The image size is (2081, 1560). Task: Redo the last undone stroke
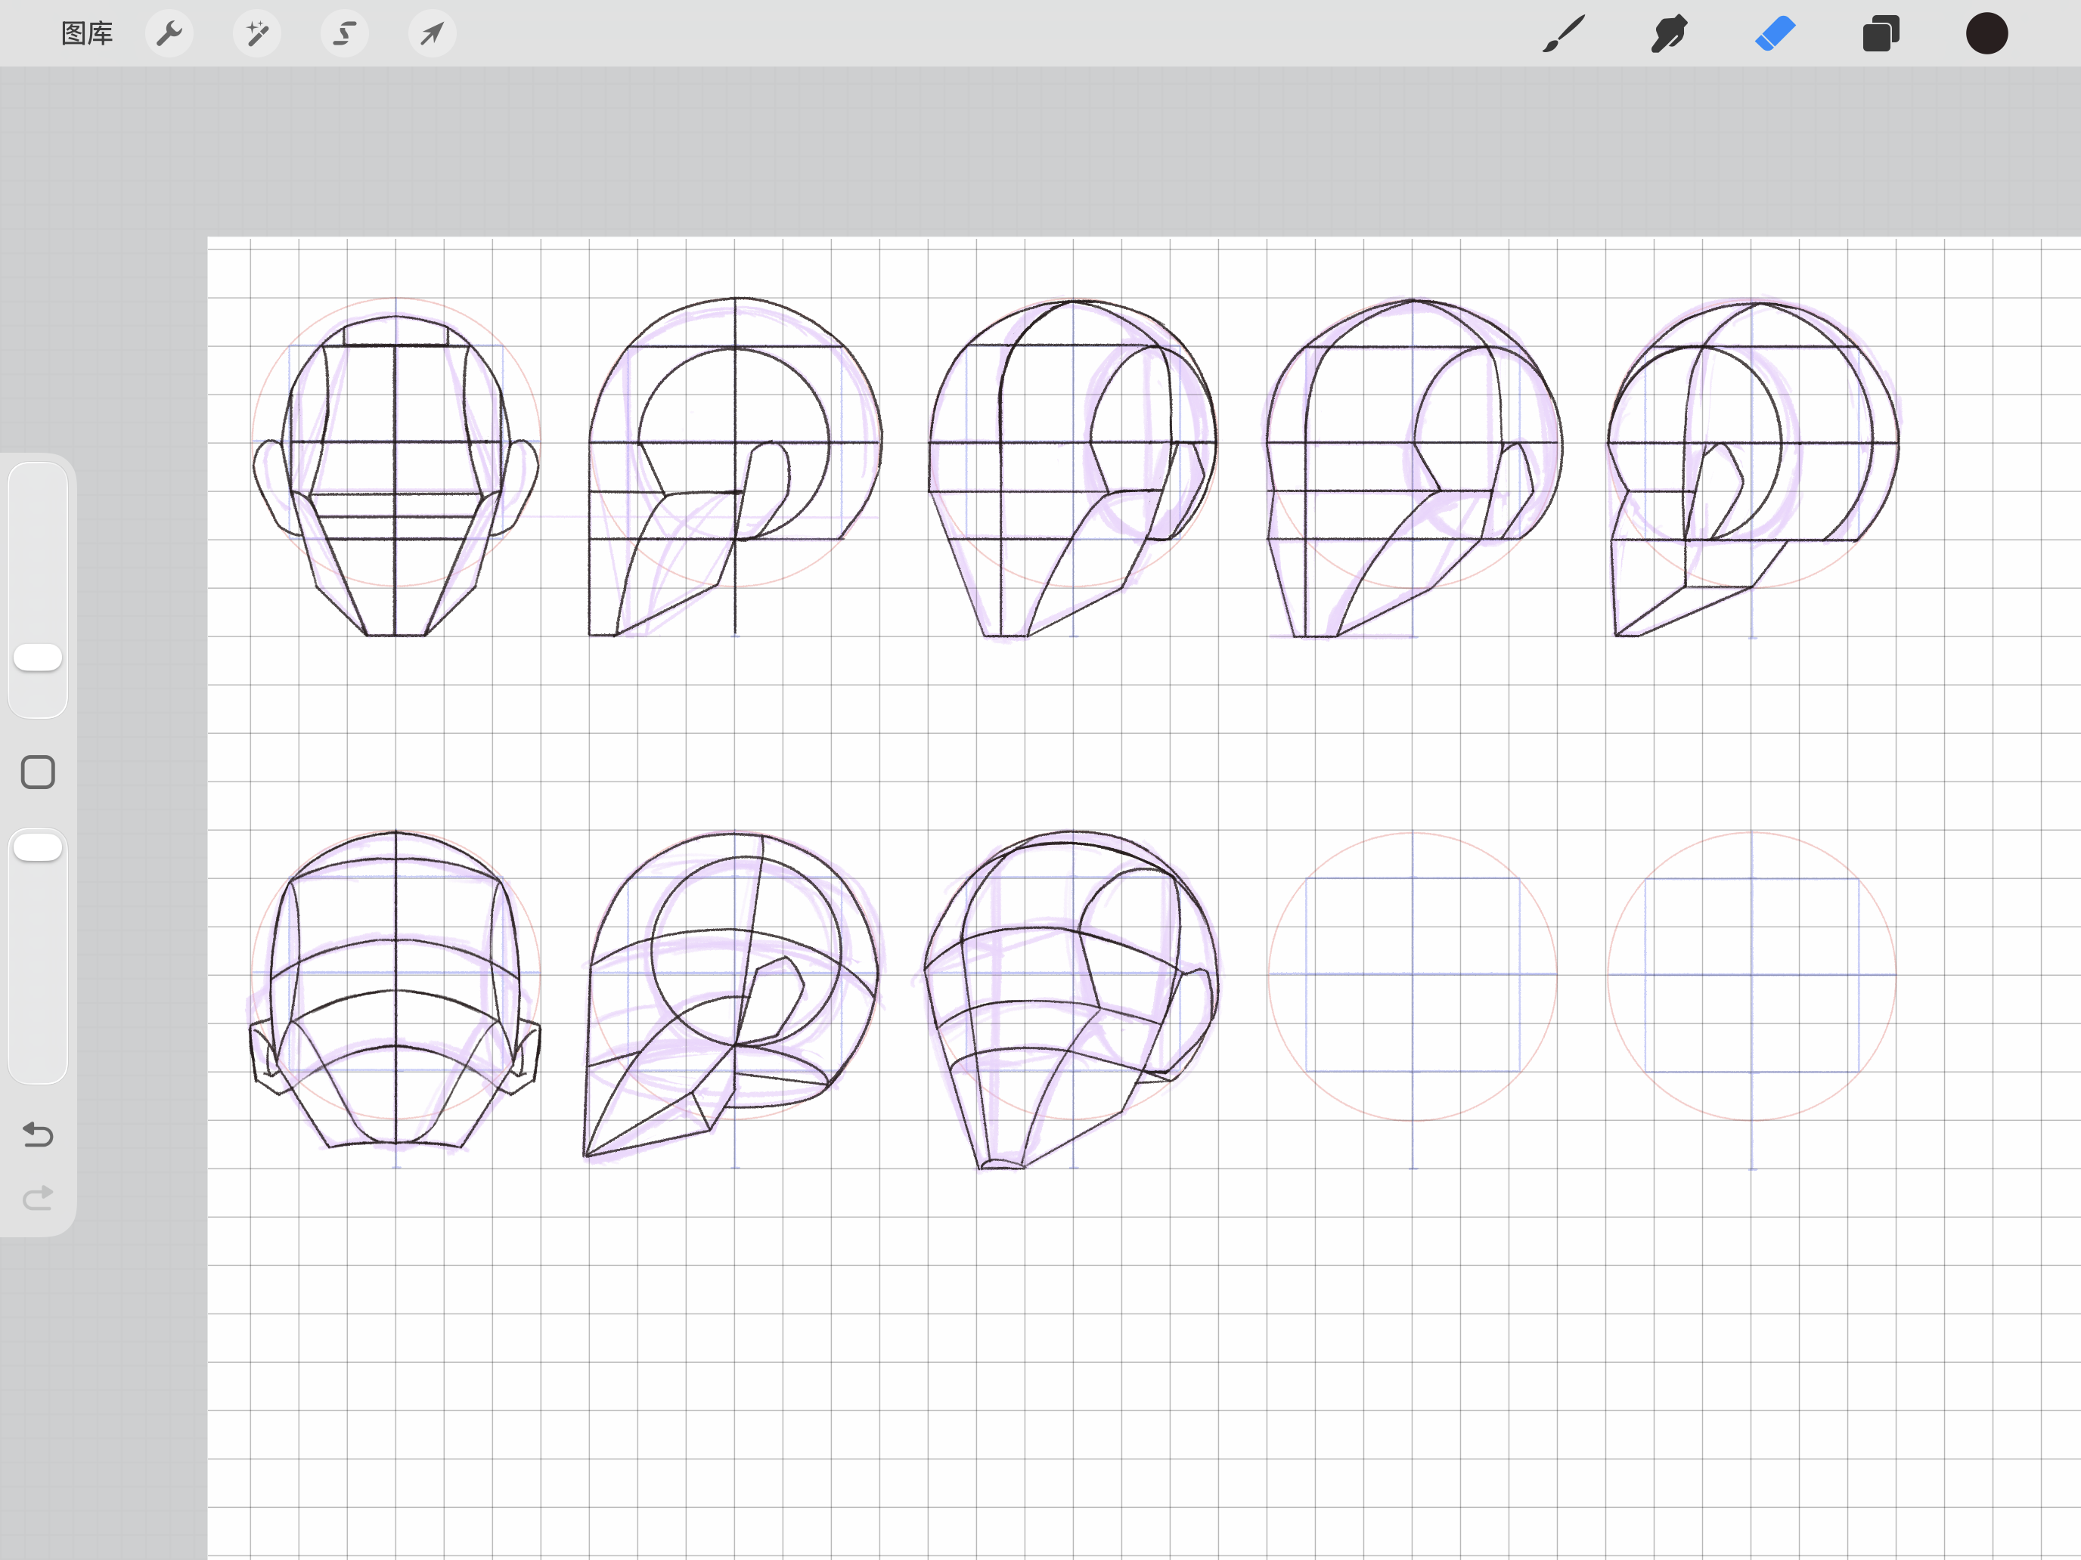coord(38,1197)
